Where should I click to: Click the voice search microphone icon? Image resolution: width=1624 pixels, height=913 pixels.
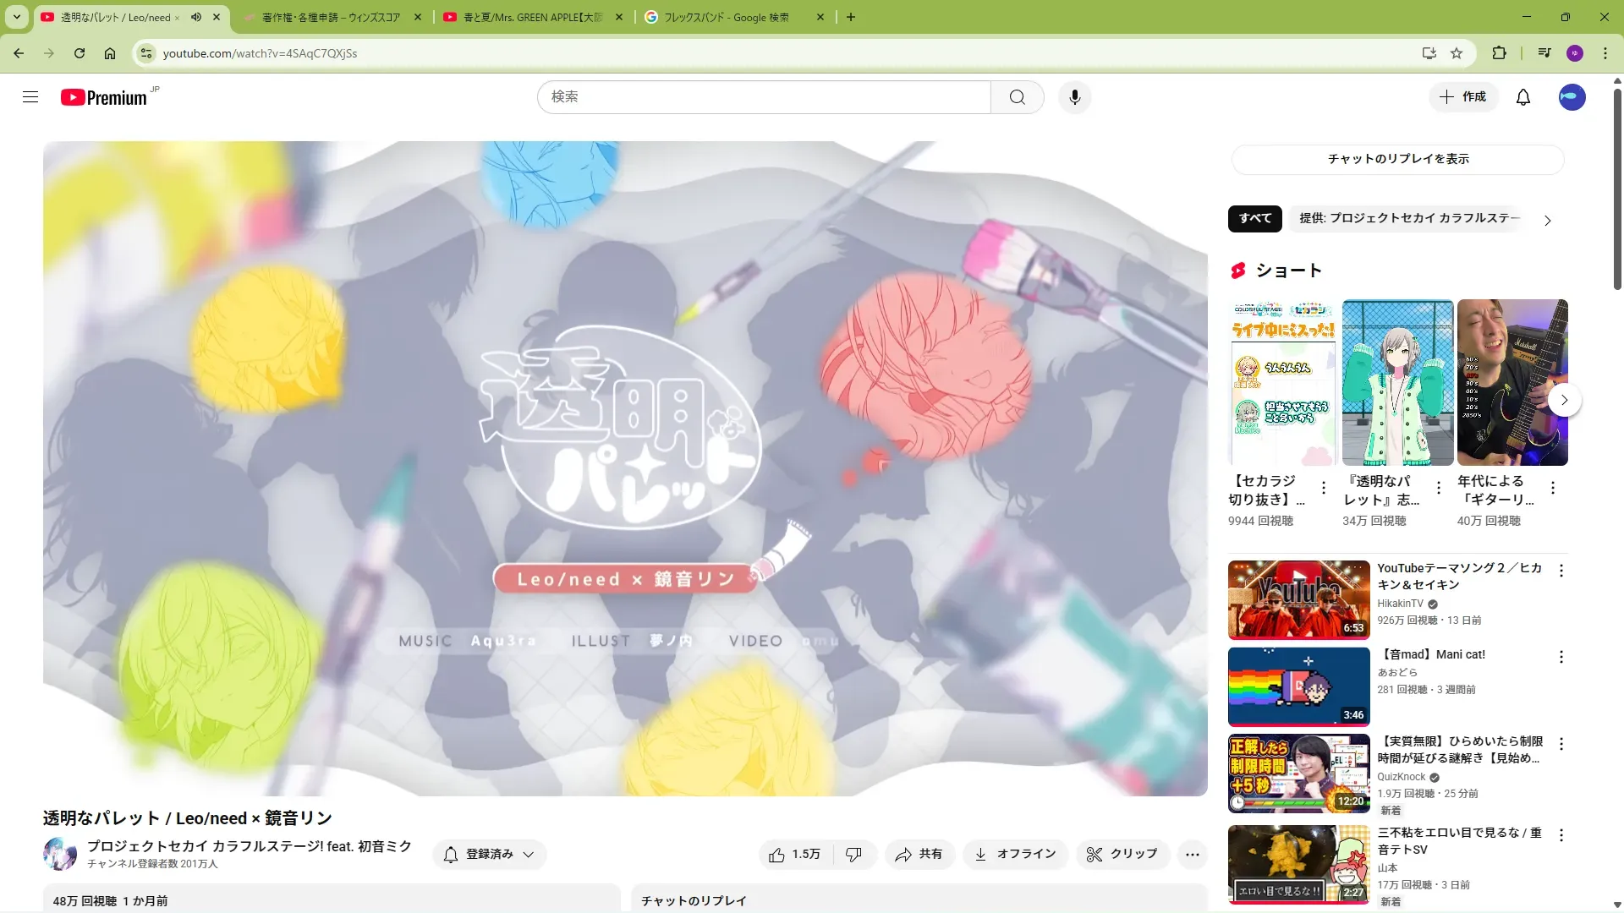click(1074, 97)
